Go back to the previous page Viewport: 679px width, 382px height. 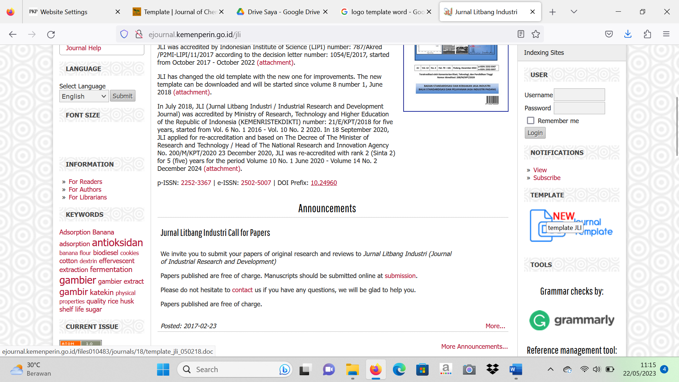coord(13,34)
